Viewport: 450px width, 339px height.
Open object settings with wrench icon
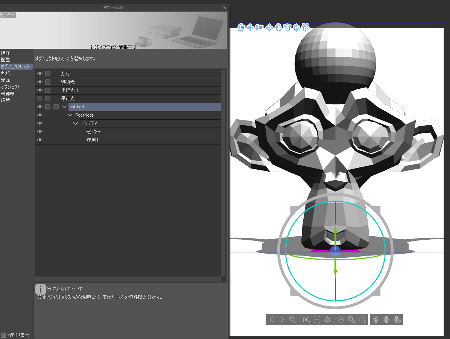[293, 319]
